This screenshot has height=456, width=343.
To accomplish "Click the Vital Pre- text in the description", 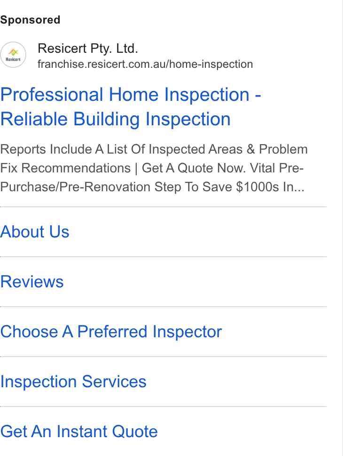I will click(277, 168).
